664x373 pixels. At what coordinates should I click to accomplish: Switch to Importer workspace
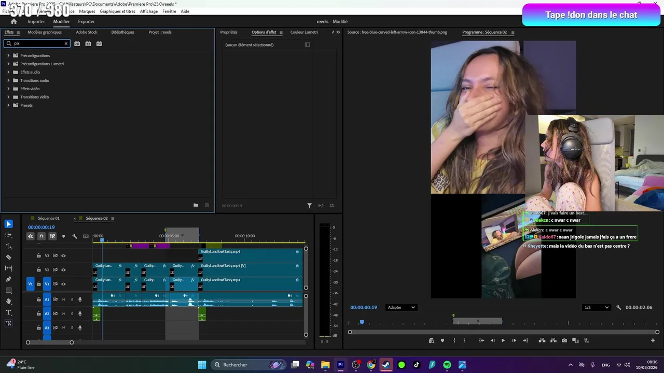(x=36, y=21)
